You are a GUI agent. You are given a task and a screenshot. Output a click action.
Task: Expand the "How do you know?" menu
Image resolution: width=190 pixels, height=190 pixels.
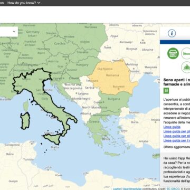(24, 3)
